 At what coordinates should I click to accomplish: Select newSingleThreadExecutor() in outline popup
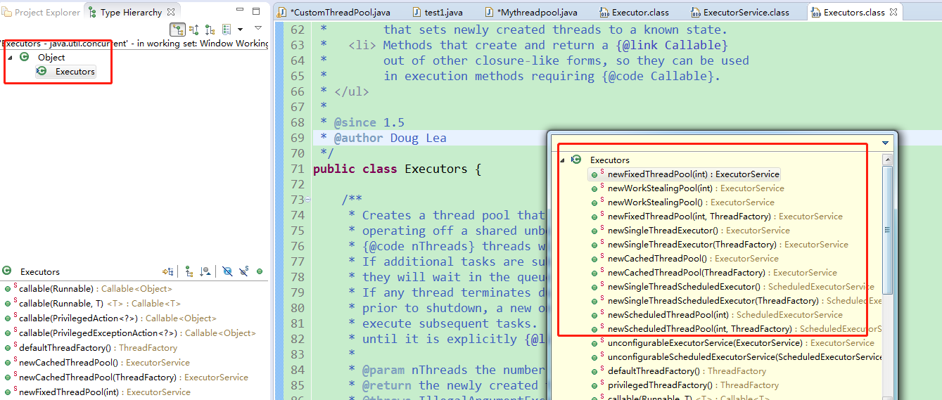pyautogui.click(x=689, y=231)
